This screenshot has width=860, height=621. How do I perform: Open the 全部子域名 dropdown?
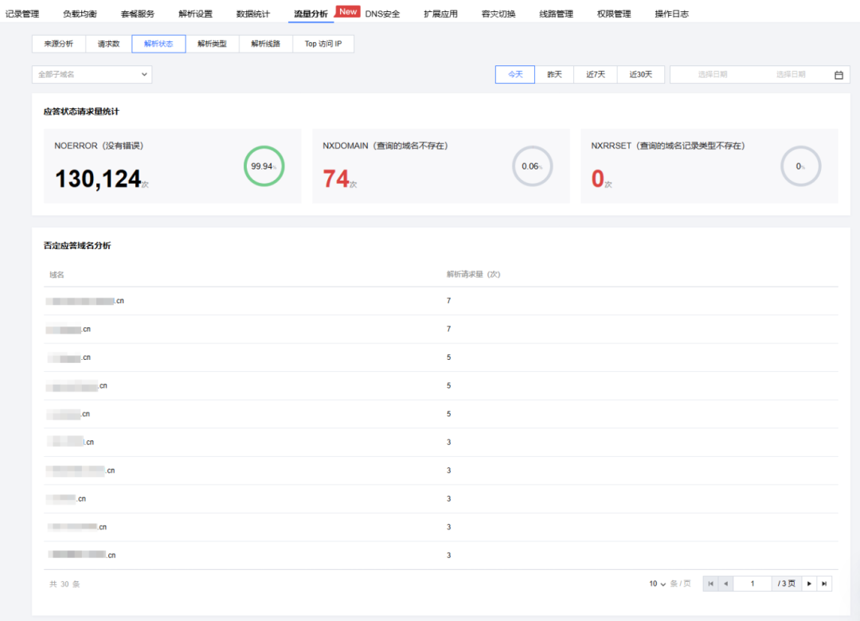tap(92, 75)
